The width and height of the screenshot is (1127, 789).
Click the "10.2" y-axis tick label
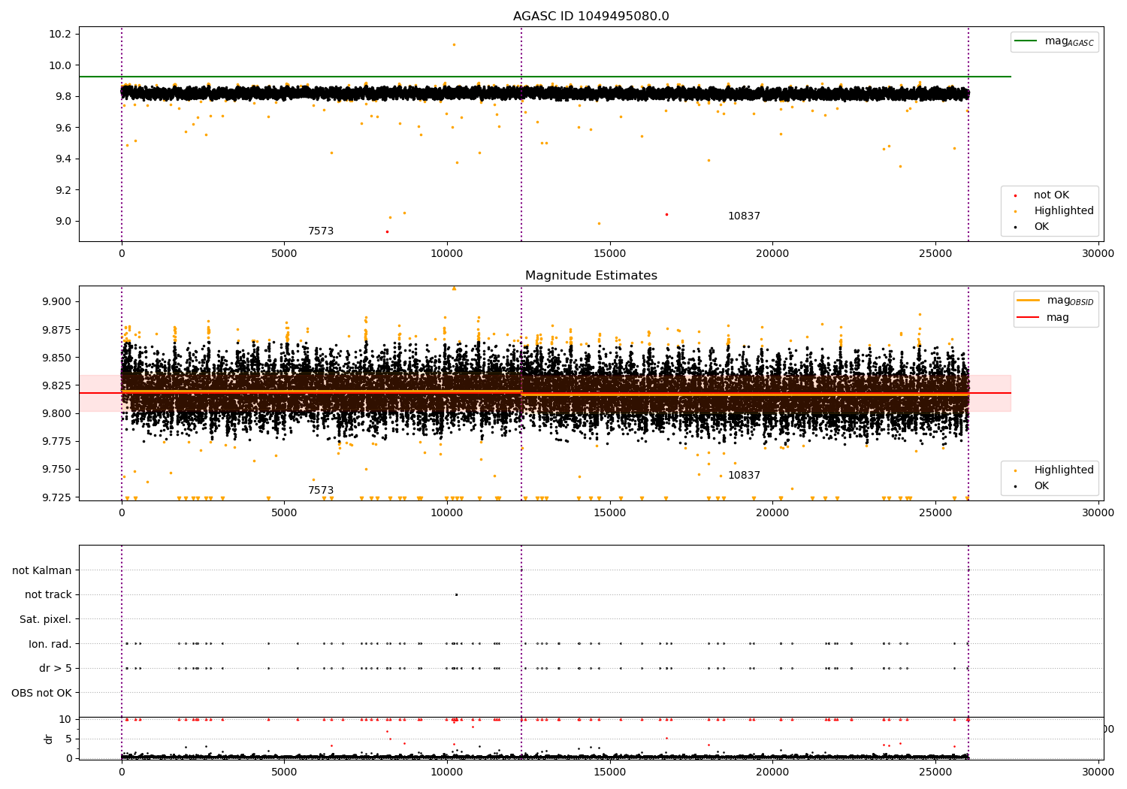(x=60, y=35)
